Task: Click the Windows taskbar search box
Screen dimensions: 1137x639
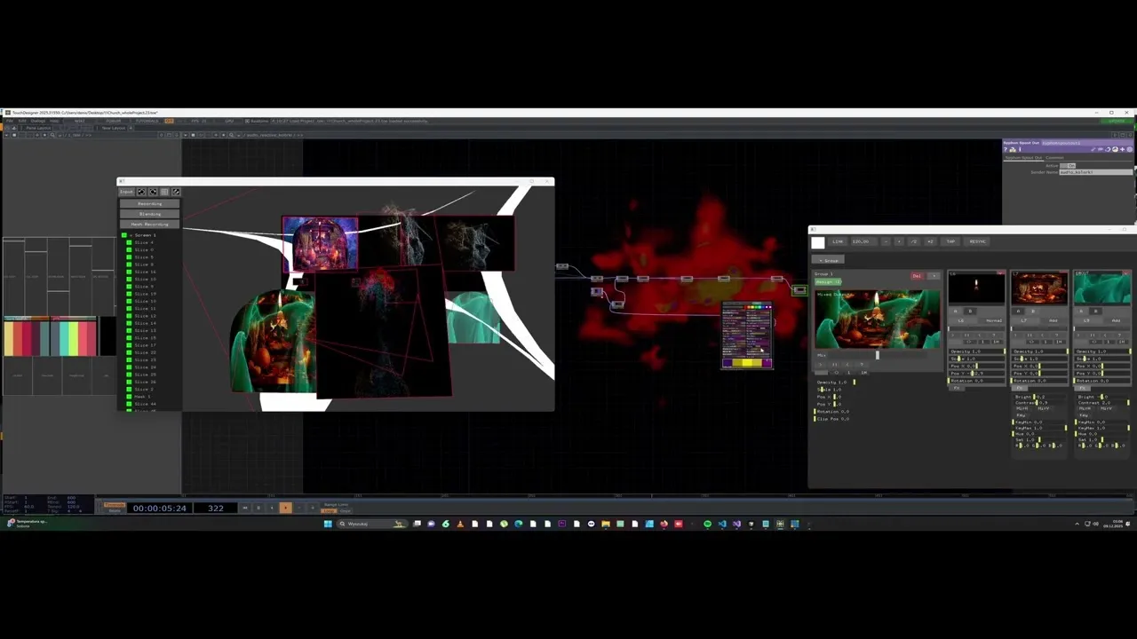Action: coord(371,524)
